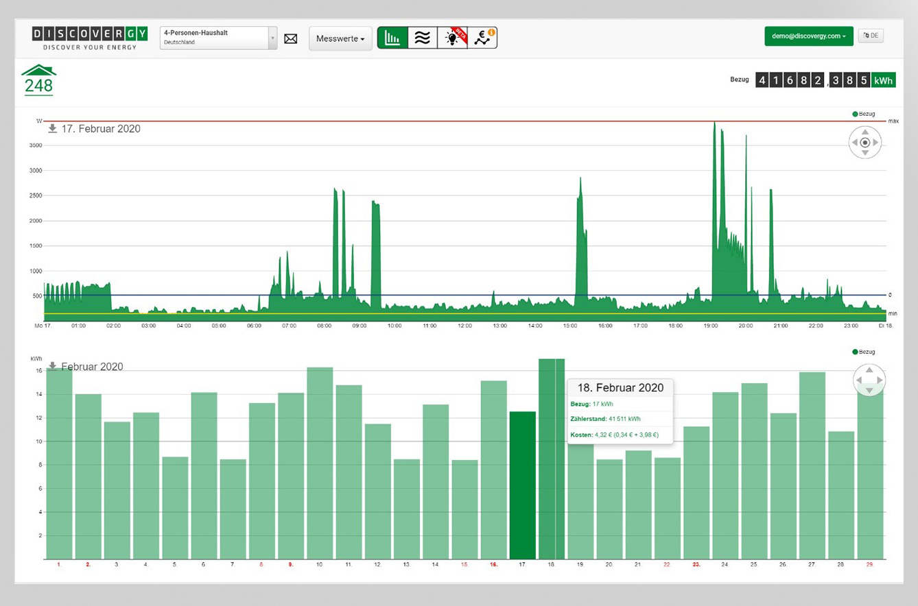Toggle Bezug legend in the power chart
Image resolution: width=918 pixels, height=606 pixels.
pyautogui.click(x=863, y=114)
